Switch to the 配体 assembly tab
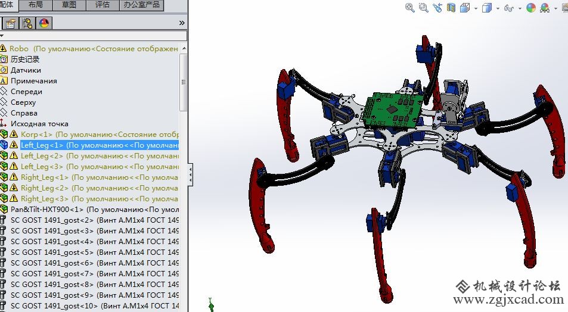Image resolution: width=568 pixels, height=312 pixels. click(x=9, y=5)
